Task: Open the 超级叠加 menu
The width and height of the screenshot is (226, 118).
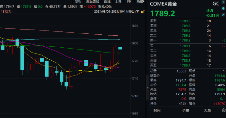Action: pyautogui.click(x=93, y=2)
